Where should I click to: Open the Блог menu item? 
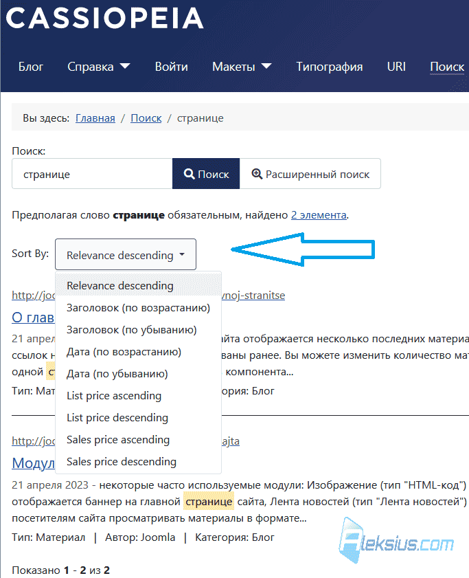click(31, 67)
